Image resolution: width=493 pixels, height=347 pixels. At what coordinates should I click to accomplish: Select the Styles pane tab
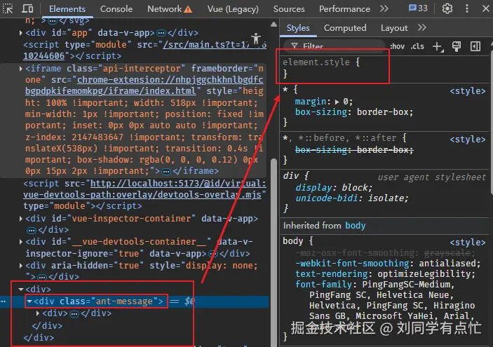[298, 28]
